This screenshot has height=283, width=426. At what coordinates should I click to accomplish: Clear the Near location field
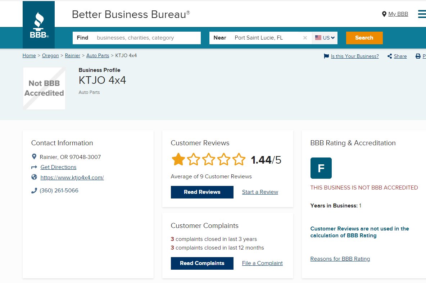tap(305, 38)
